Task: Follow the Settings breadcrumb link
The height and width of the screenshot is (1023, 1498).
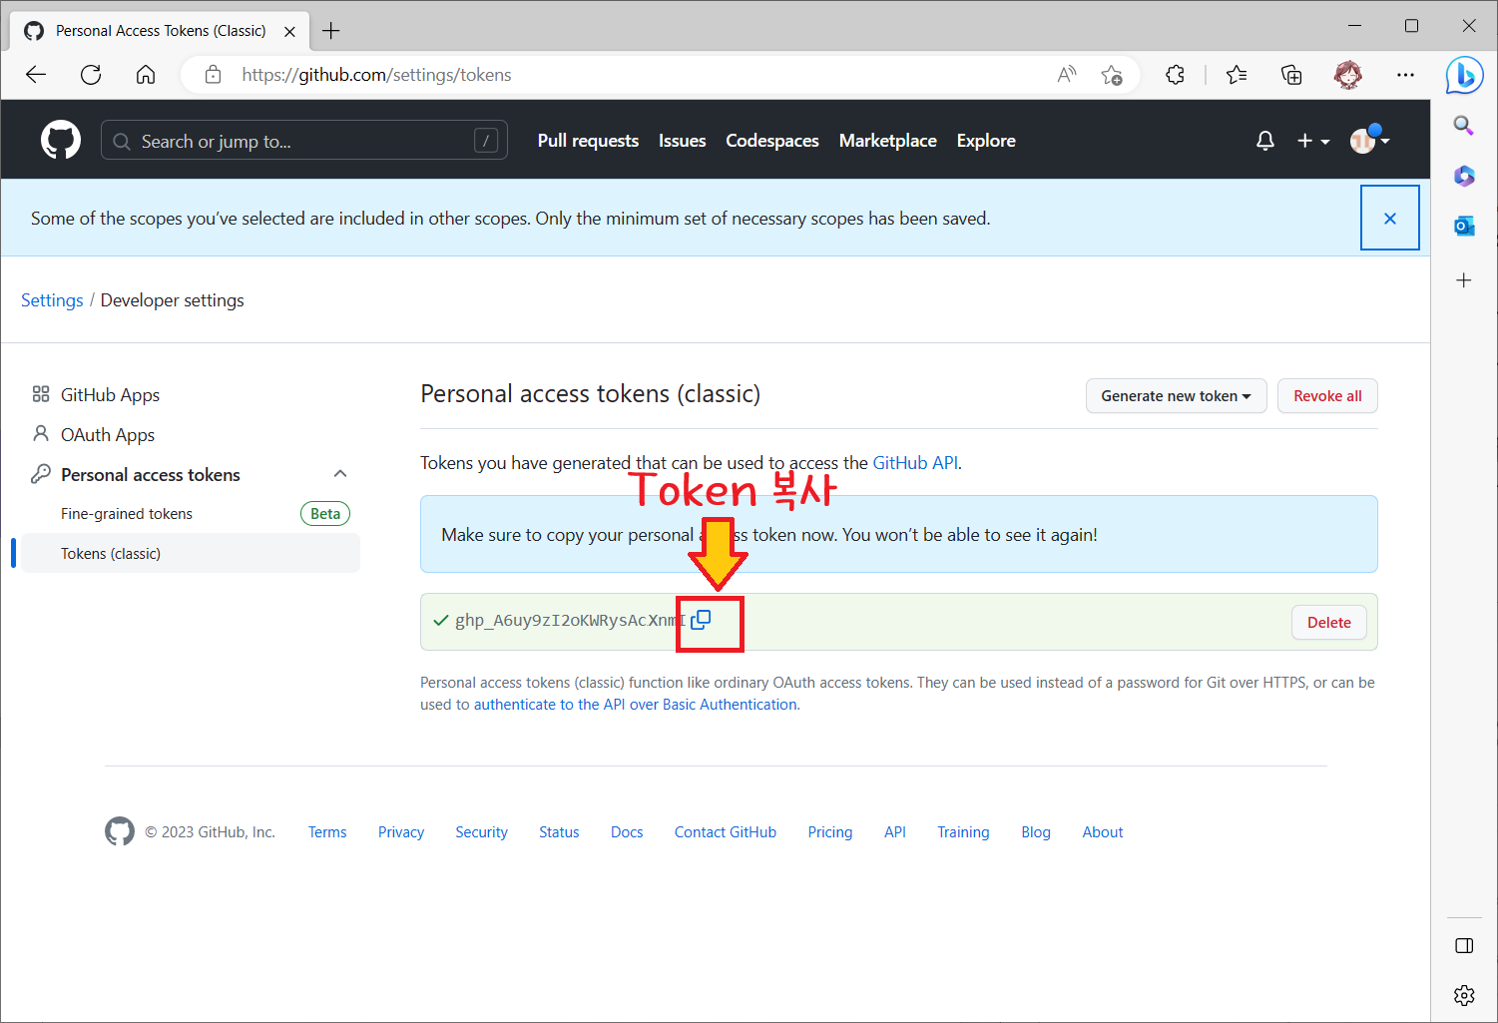Action: (52, 300)
